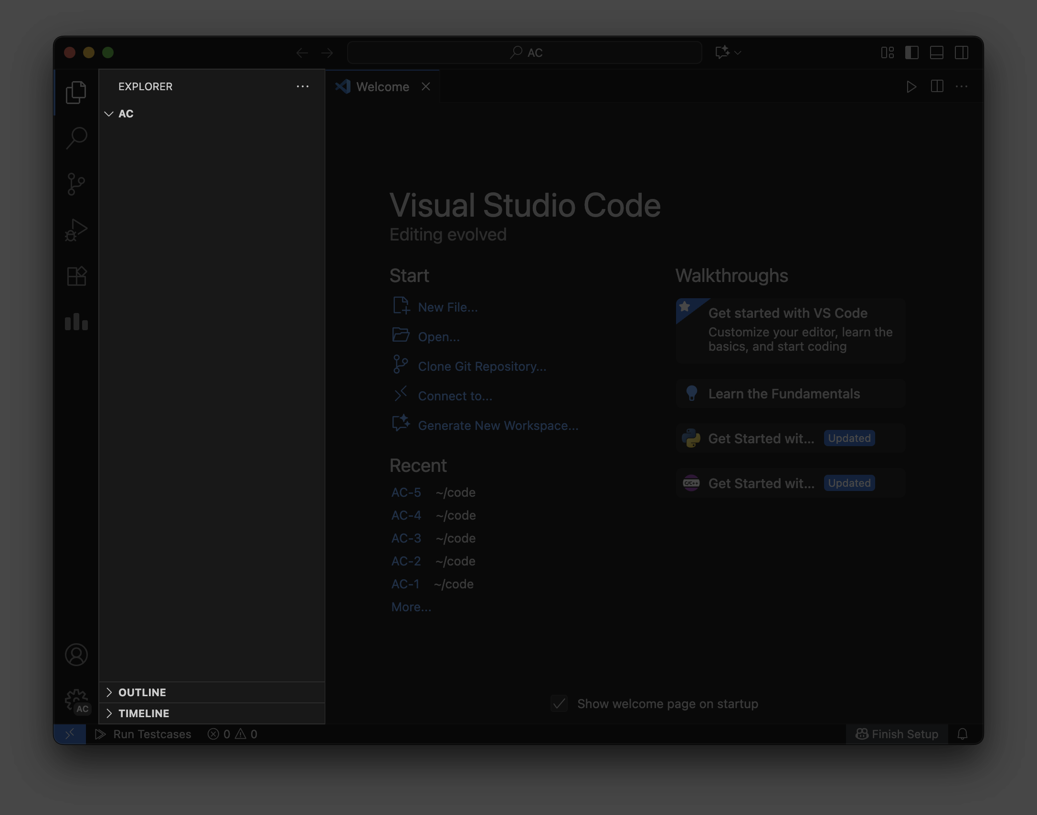Image resolution: width=1037 pixels, height=815 pixels.
Task: Toggle the secondary side bar
Action: point(962,52)
